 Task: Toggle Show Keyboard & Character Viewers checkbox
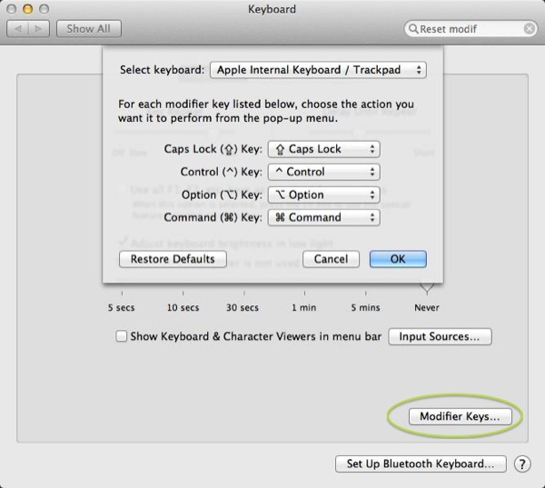[x=122, y=336]
